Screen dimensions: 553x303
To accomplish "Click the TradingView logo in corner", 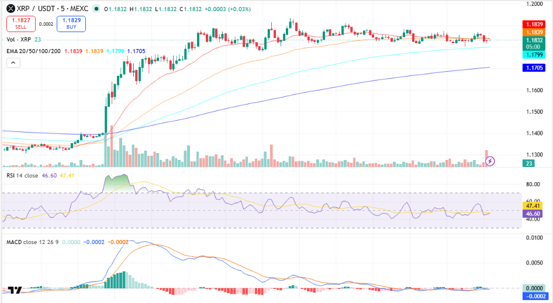I will point(15,290).
